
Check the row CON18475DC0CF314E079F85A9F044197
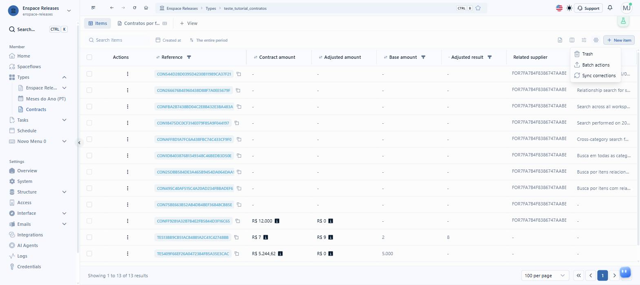coord(89,123)
